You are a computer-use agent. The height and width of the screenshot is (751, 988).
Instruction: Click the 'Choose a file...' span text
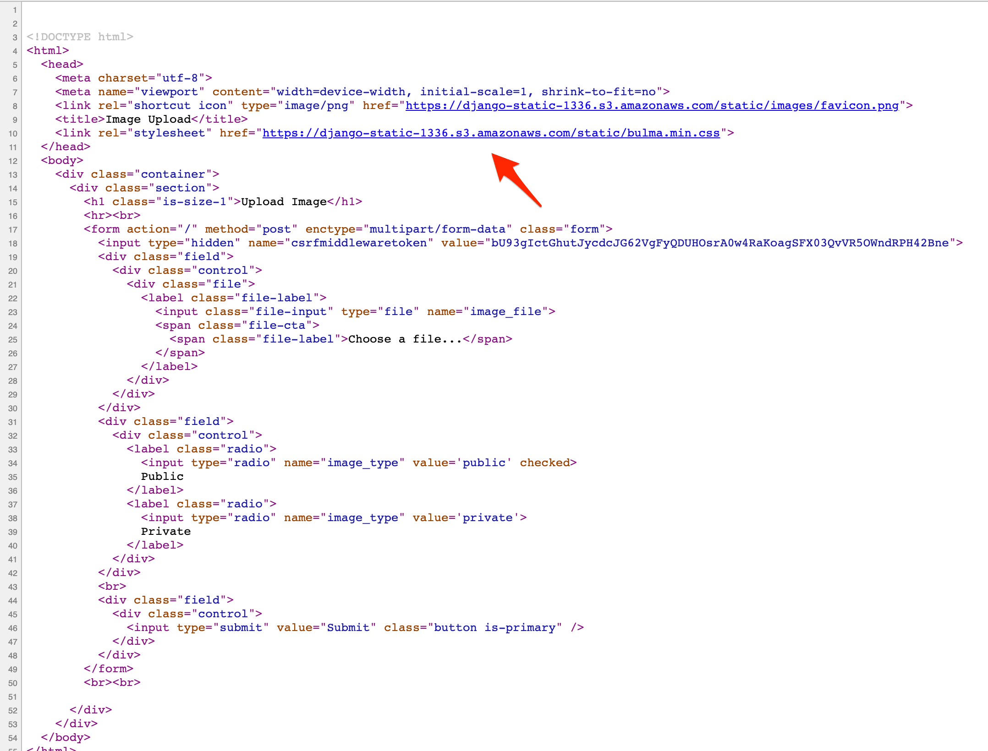point(403,339)
